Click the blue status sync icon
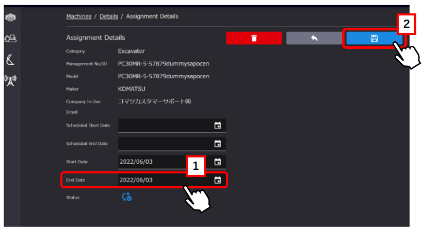This screenshot has width=423, height=230. (x=126, y=197)
